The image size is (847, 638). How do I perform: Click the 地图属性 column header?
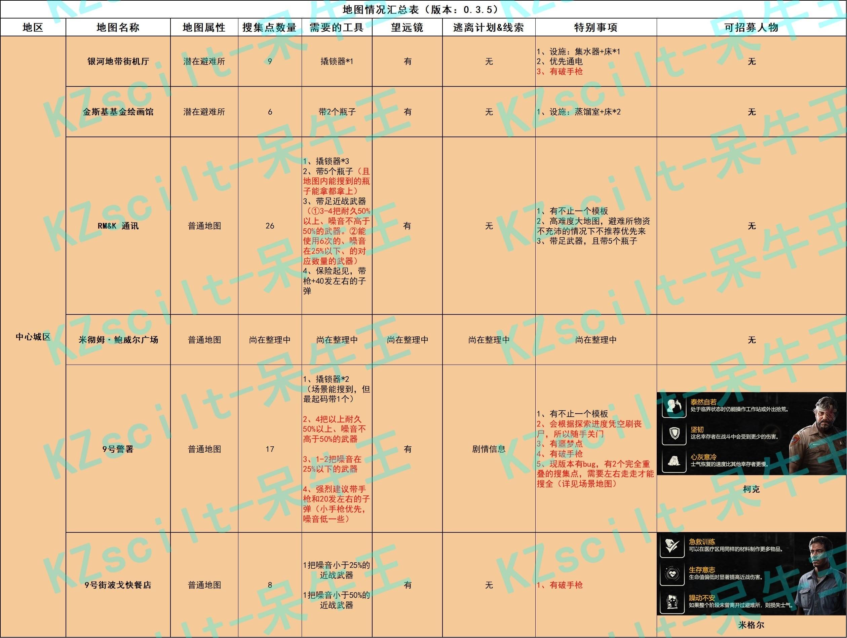click(x=204, y=27)
